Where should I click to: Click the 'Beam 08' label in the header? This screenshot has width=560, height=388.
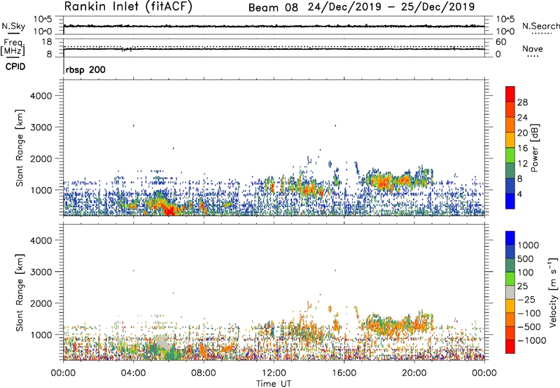pos(273,8)
